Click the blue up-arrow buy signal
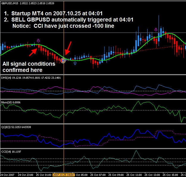 75,63
